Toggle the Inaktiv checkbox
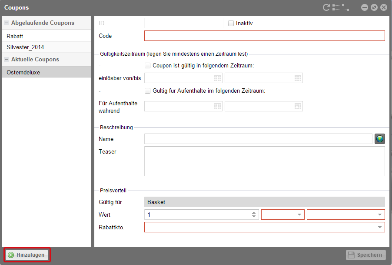 coord(231,23)
